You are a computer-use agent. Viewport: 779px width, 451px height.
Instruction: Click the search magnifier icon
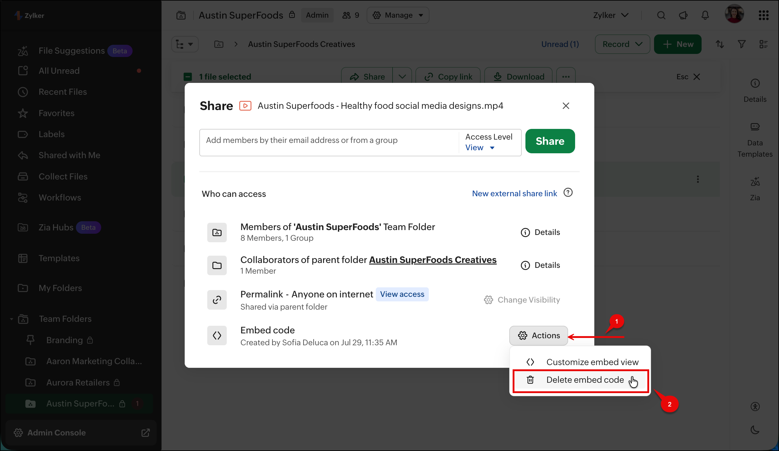pos(661,15)
